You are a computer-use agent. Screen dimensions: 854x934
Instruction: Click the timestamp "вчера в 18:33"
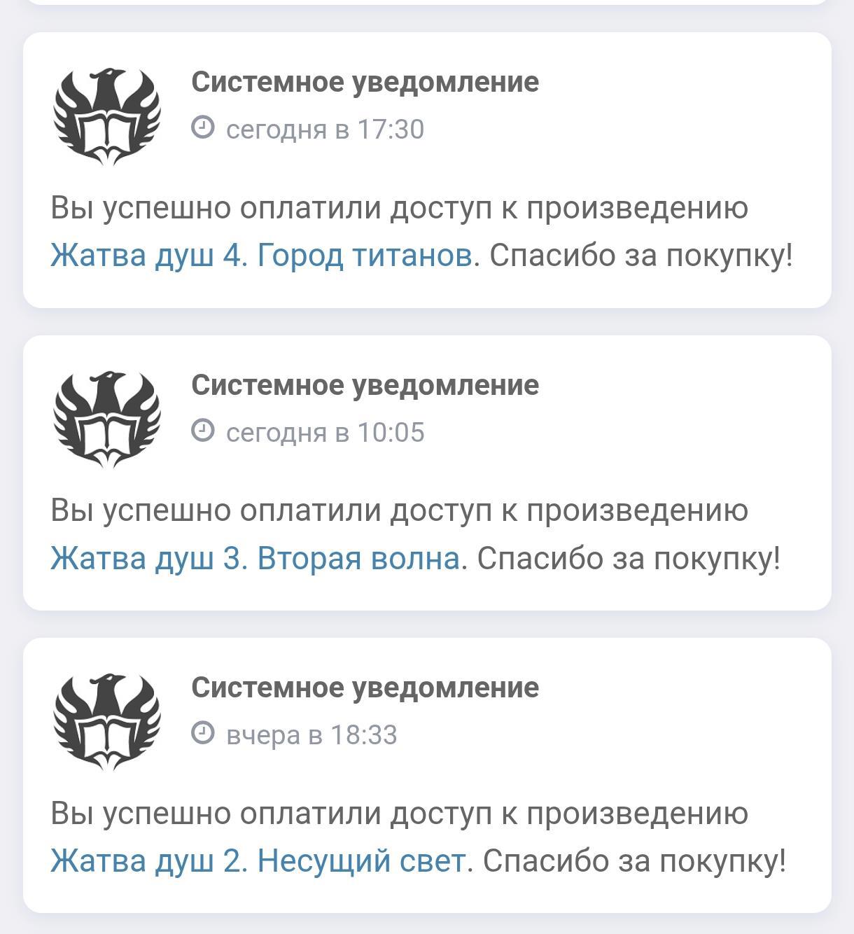tap(311, 735)
